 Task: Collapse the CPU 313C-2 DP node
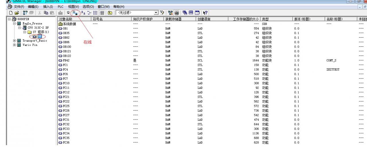[19, 28]
